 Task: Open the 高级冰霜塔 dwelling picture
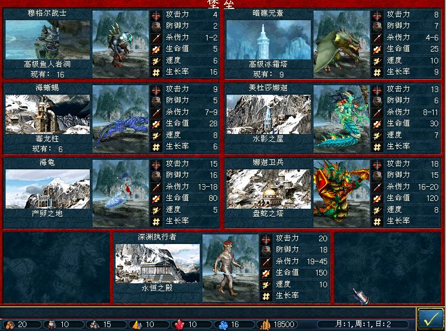tap(269, 40)
